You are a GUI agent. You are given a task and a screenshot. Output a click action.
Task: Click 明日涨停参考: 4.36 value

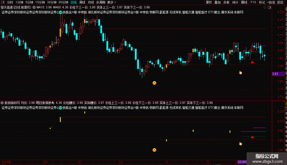pos(49,103)
